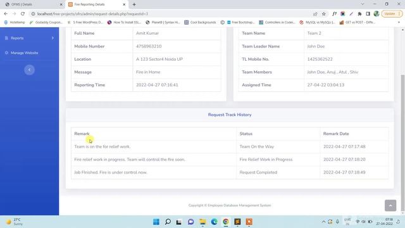Go forward in browser history
Image resolution: width=405 pixels, height=228 pixels.
[14, 14]
